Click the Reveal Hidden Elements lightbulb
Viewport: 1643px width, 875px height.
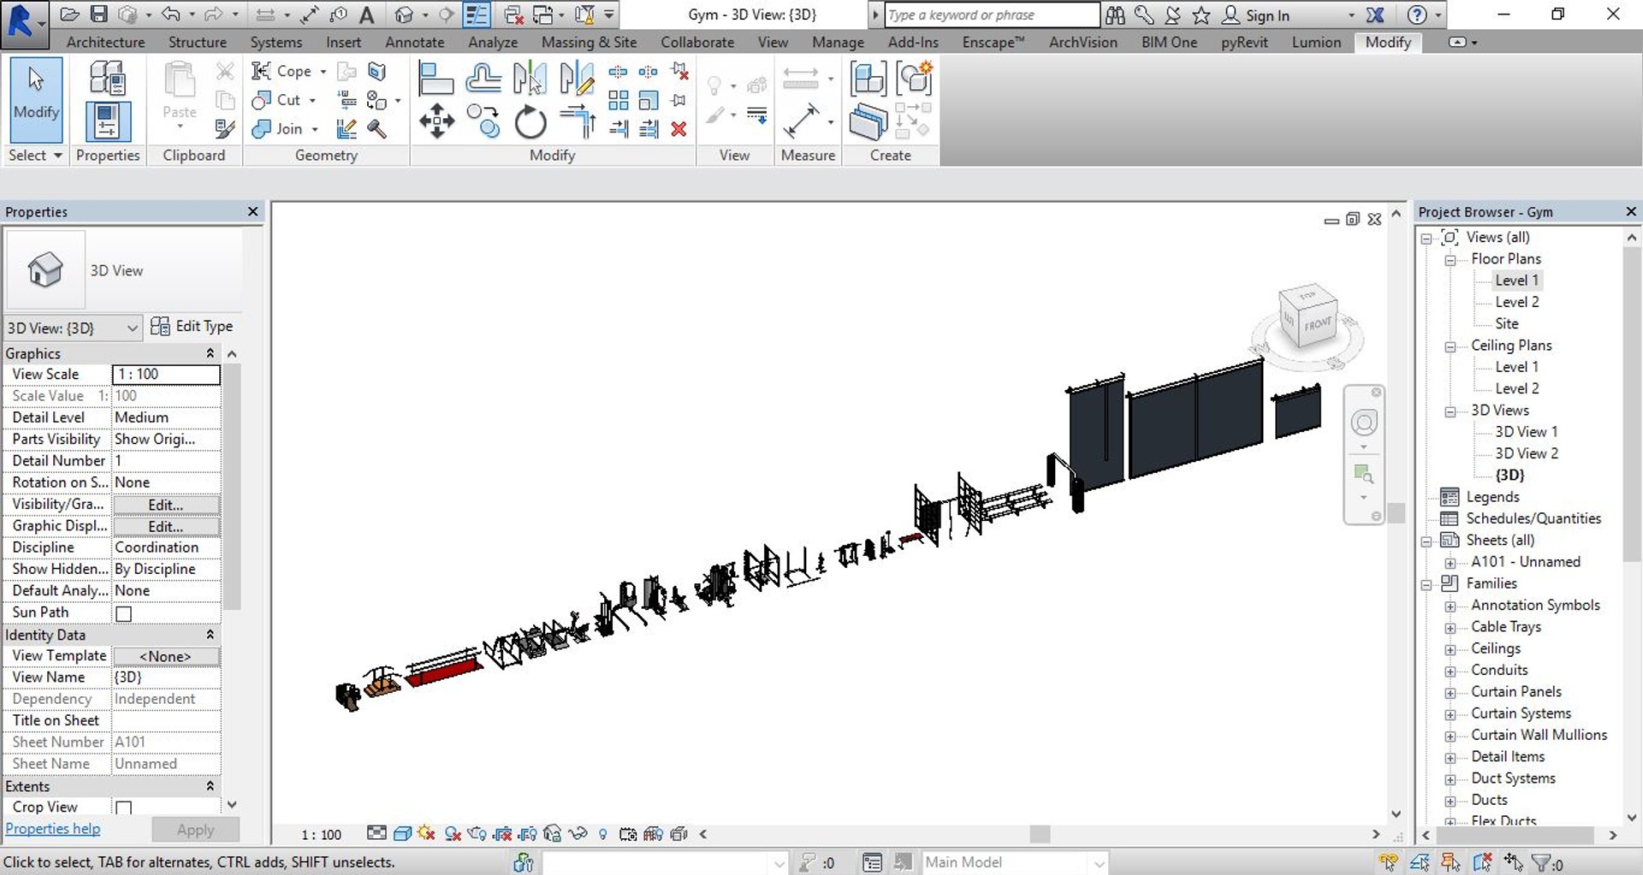point(603,834)
